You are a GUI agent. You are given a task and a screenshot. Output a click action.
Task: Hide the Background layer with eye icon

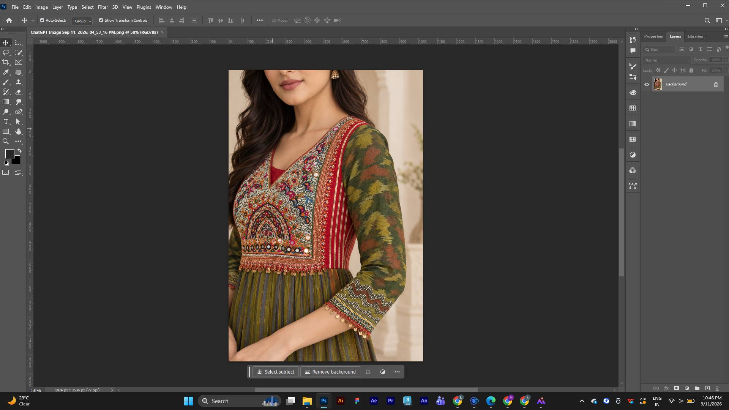647,84
